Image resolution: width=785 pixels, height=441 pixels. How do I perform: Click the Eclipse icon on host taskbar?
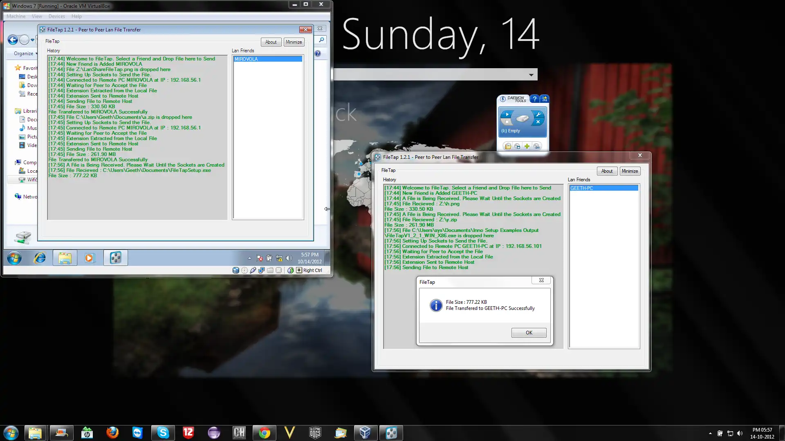pos(214,433)
